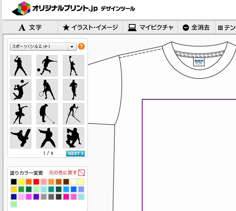Select the karate fighter silhouette
This screenshot has width=236, height=211.
coord(47,138)
